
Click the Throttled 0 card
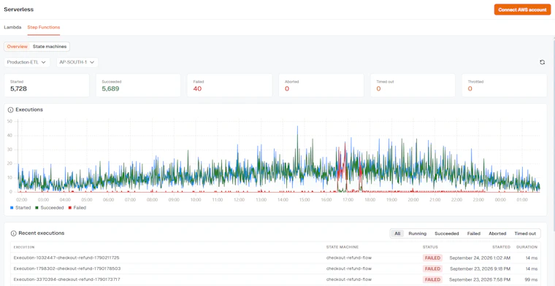tap(504, 85)
